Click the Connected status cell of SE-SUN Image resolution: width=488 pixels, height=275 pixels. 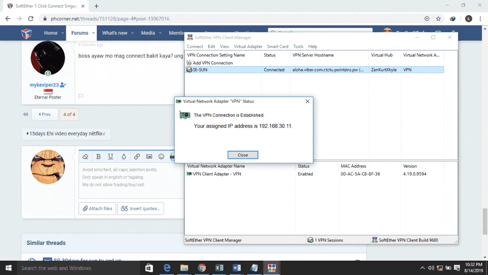point(274,70)
